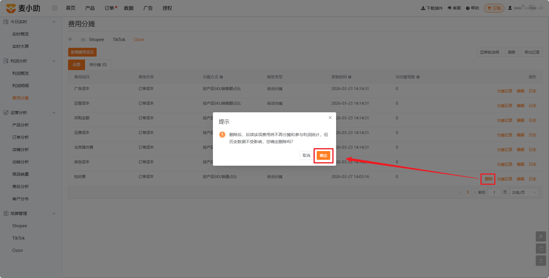Image resolution: width=549 pixels, height=278 pixels.
Task: Open 帮助 help in the top bar
Action: pyautogui.click(x=472, y=8)
